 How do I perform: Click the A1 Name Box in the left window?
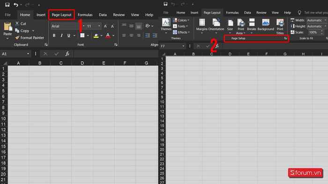point(15,54)
